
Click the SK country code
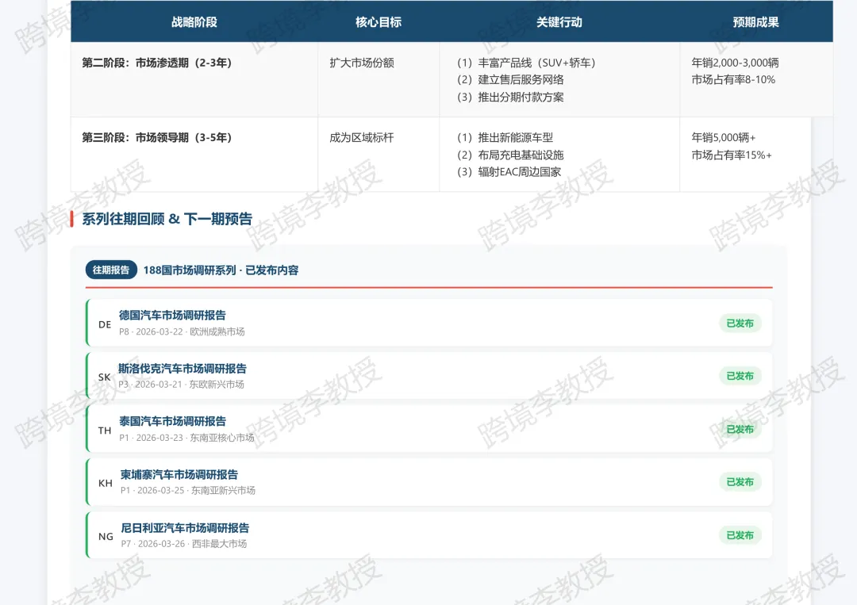point(105,377)
